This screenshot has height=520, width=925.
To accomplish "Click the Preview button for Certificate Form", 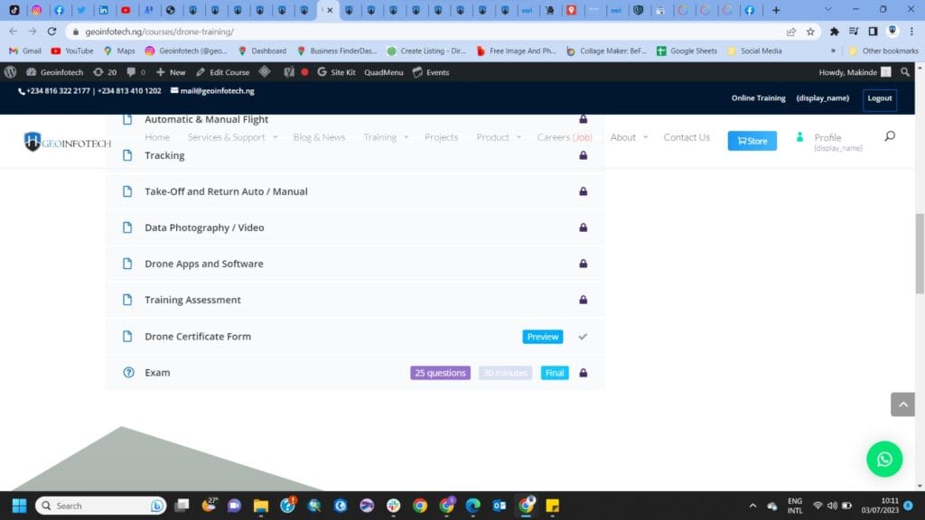I will (542, 337).
